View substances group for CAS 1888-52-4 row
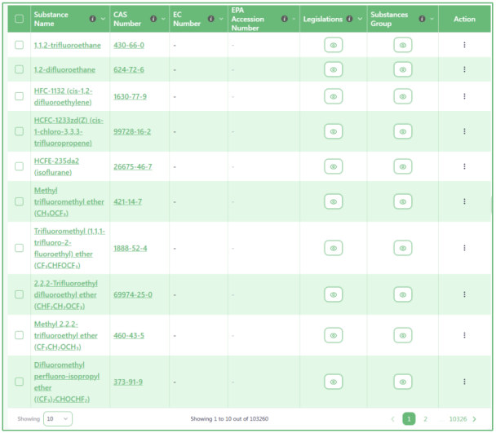The height and width of the screenshot is (433, 496). pyautogui.click(x=403, y=248)
